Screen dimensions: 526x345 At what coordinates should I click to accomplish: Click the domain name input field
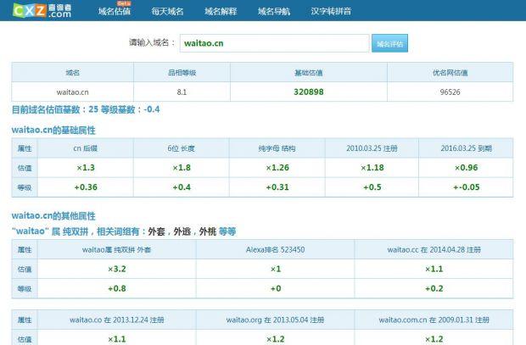click(274, 43)
